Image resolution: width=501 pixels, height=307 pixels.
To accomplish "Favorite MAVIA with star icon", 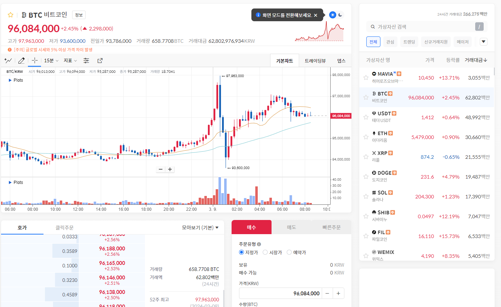I will coord(366,77).
